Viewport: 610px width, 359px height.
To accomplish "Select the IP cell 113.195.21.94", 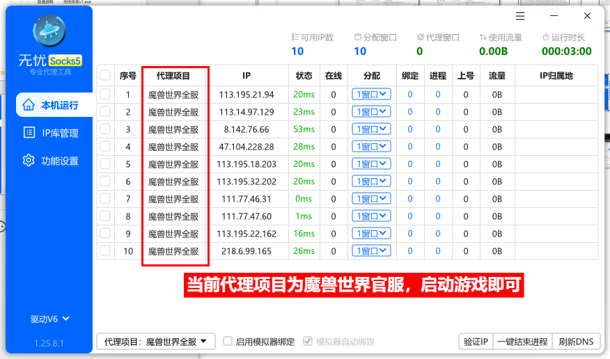I will 247,95.
